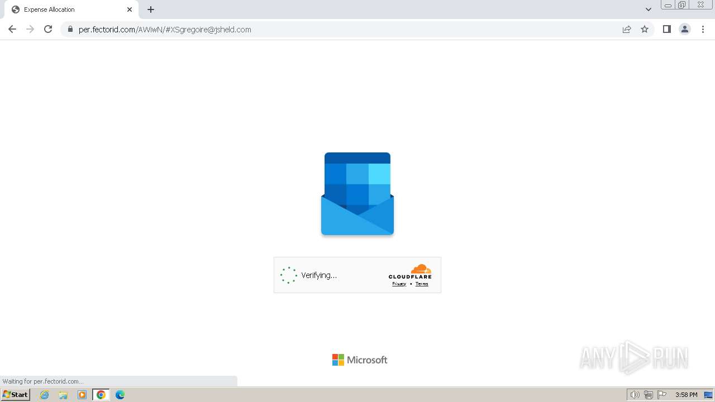Click the Show desktop button
This screenshot has height=402, width=715.
point(708,395)
